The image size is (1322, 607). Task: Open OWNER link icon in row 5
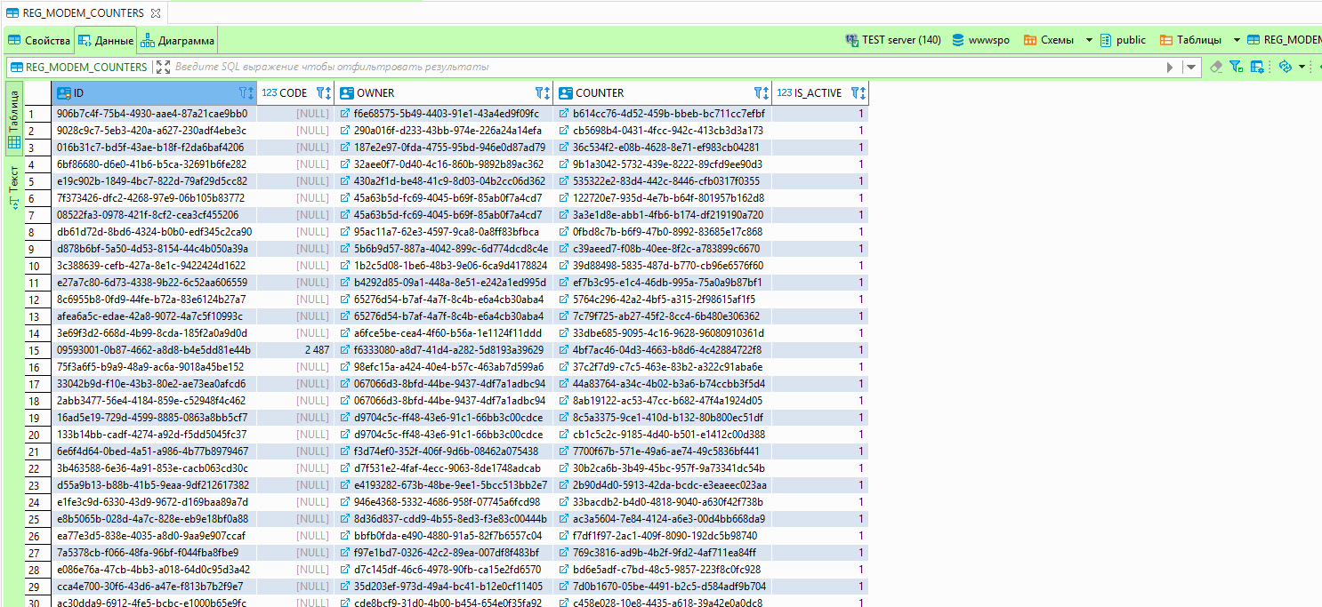345,181
